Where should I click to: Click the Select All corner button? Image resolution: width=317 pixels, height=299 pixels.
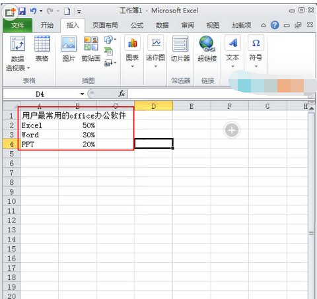coord(12,106)
